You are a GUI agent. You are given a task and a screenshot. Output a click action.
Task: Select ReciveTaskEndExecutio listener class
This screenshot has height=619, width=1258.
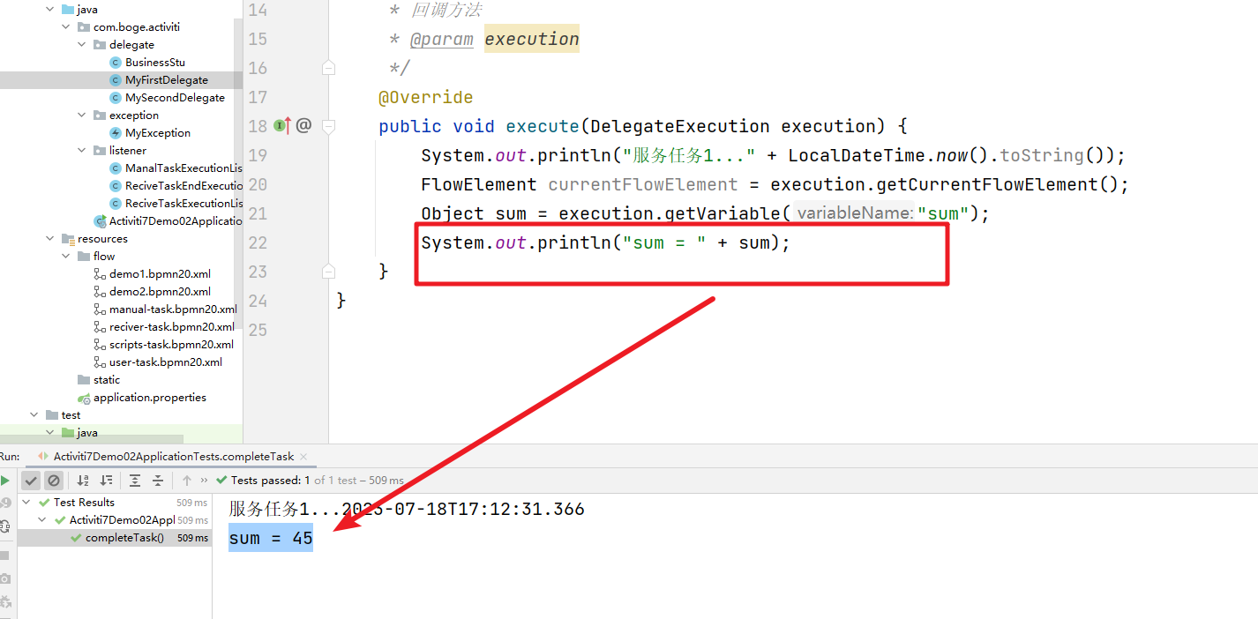[x=183, y=186]
